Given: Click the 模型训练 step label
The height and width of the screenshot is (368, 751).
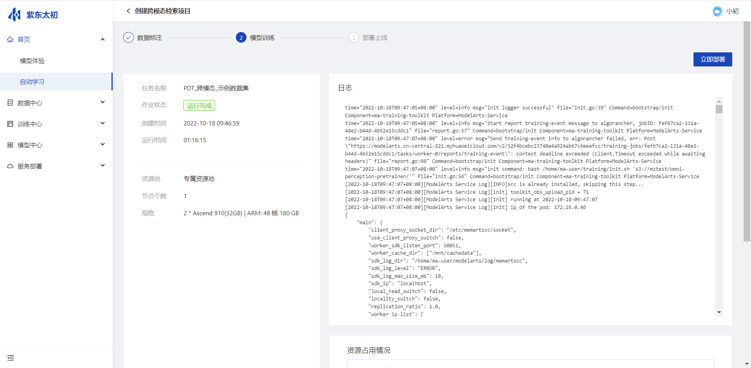Looking at the screenshot, I should pyautogui.click(x=262, y=38).
